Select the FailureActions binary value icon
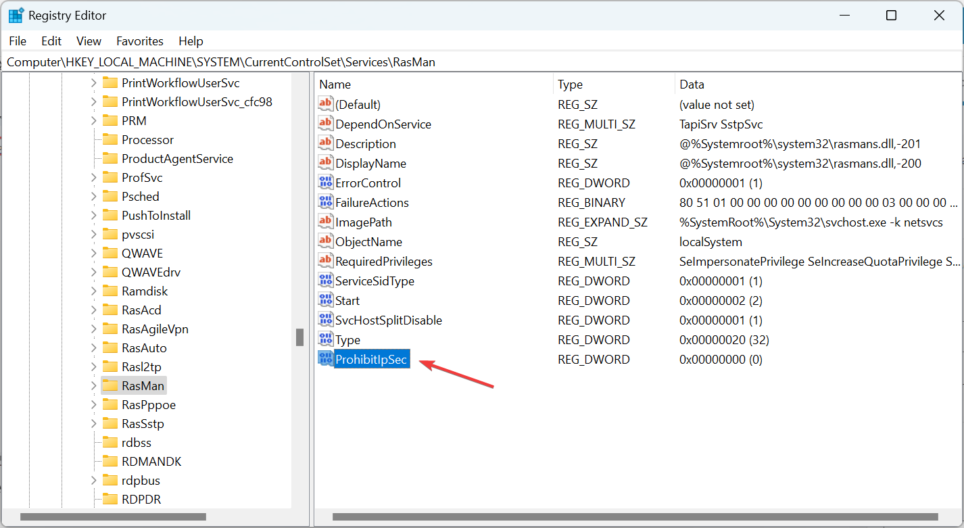The image size is (964, 528). tap(326, 202)
